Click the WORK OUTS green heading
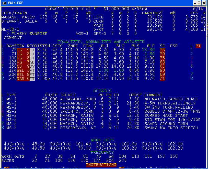 [102, 140]
